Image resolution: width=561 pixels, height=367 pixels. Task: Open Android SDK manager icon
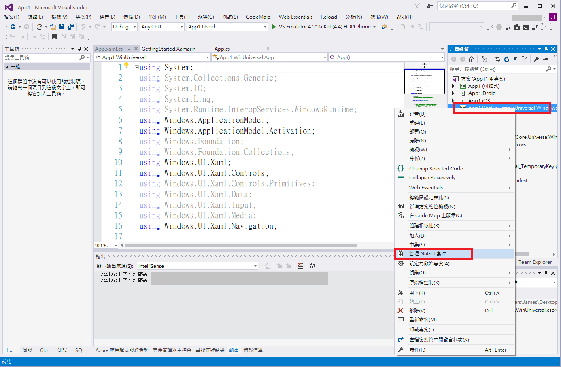[x=517, y=27]
